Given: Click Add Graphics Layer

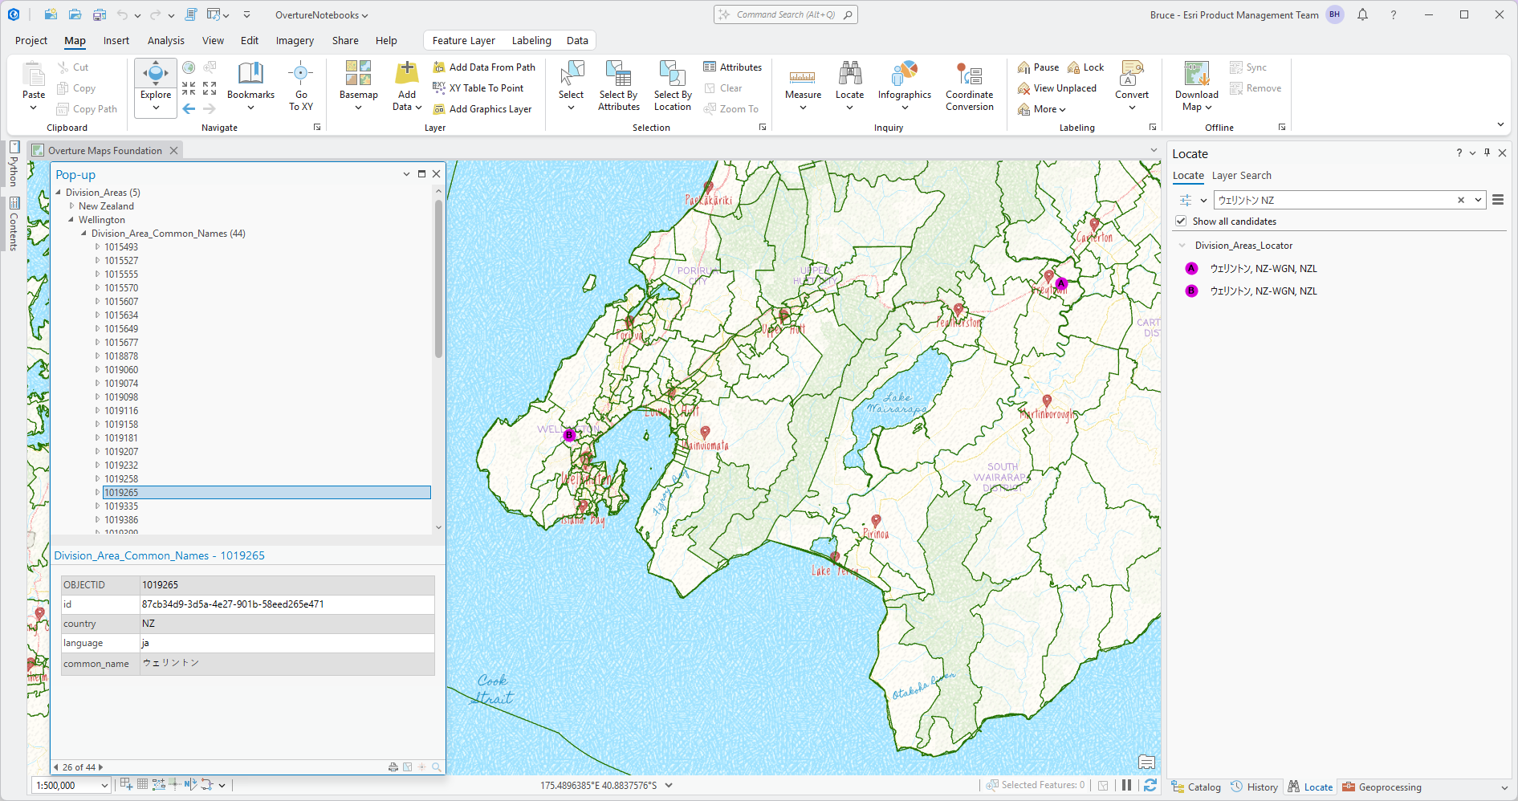Looking at the screenshot, I should [482, 109].
